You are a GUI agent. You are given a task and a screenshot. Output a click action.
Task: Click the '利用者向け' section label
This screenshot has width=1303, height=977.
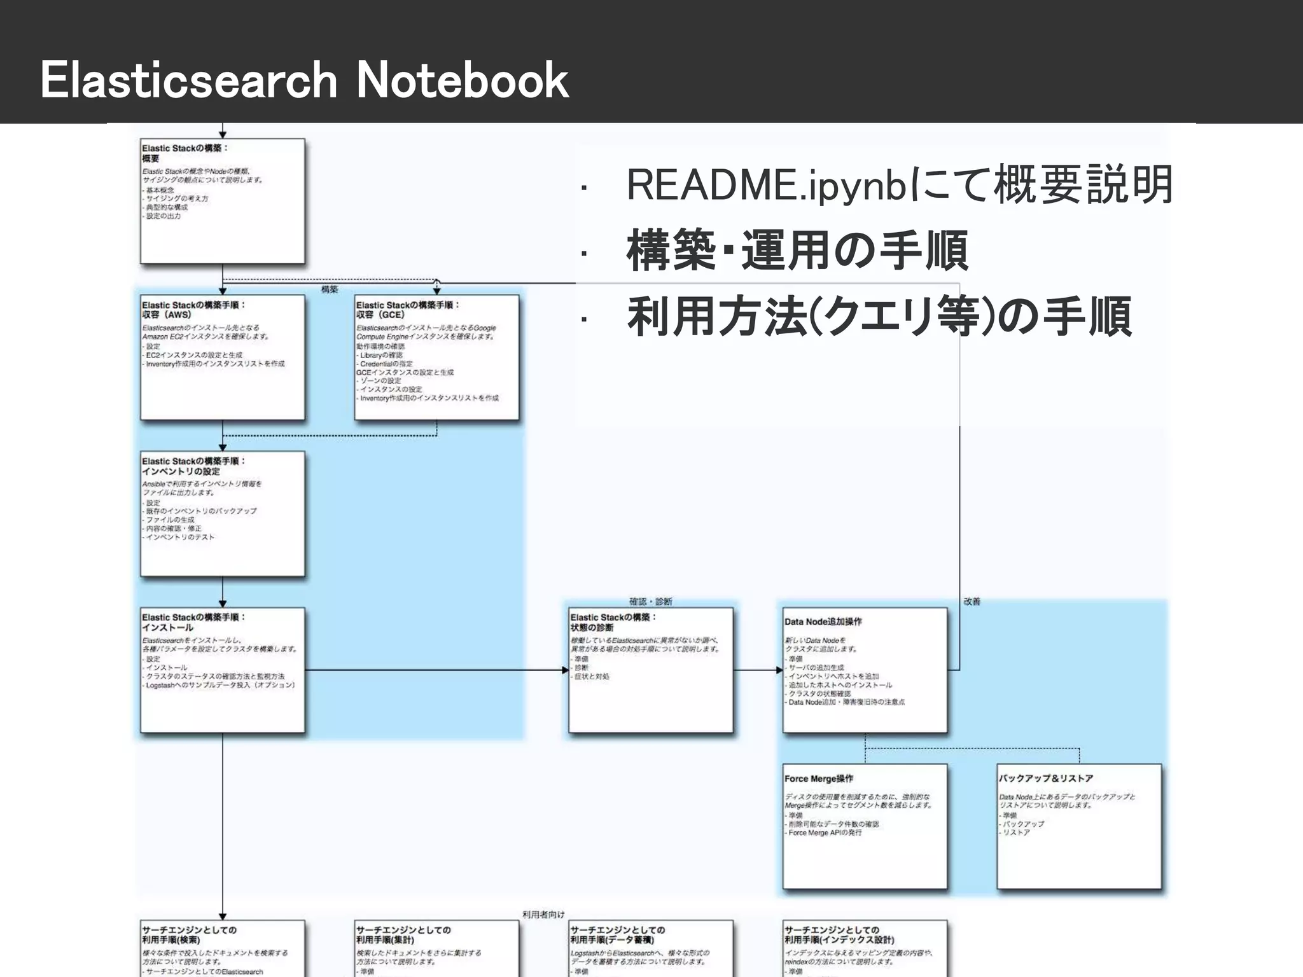(543, 914)
